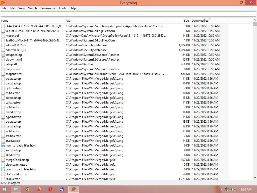257x193 pixels.
Task: Select an.txt.eztop file name
Action: [13, 150]
